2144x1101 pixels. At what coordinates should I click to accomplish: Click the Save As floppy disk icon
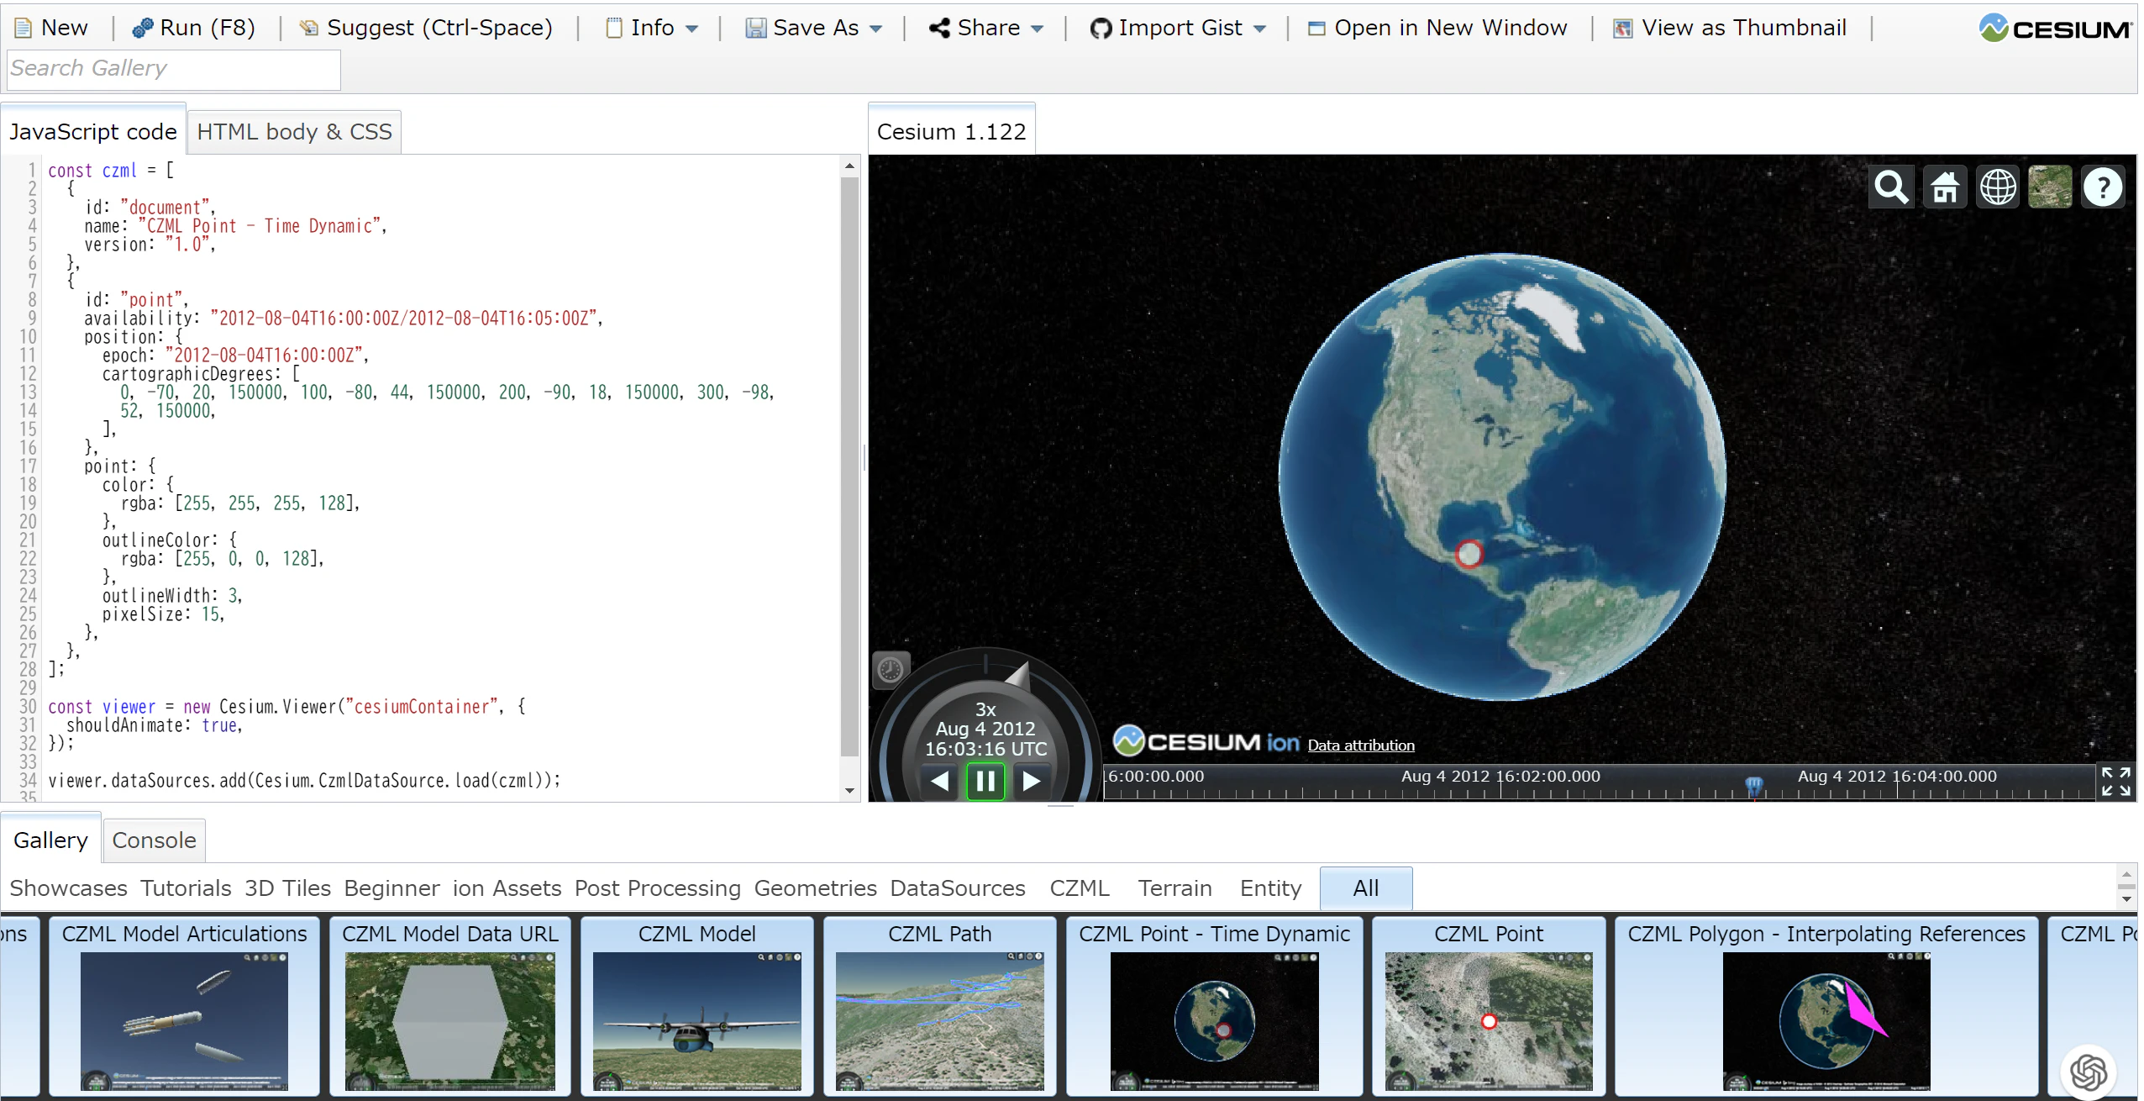[x=755, y=29]
